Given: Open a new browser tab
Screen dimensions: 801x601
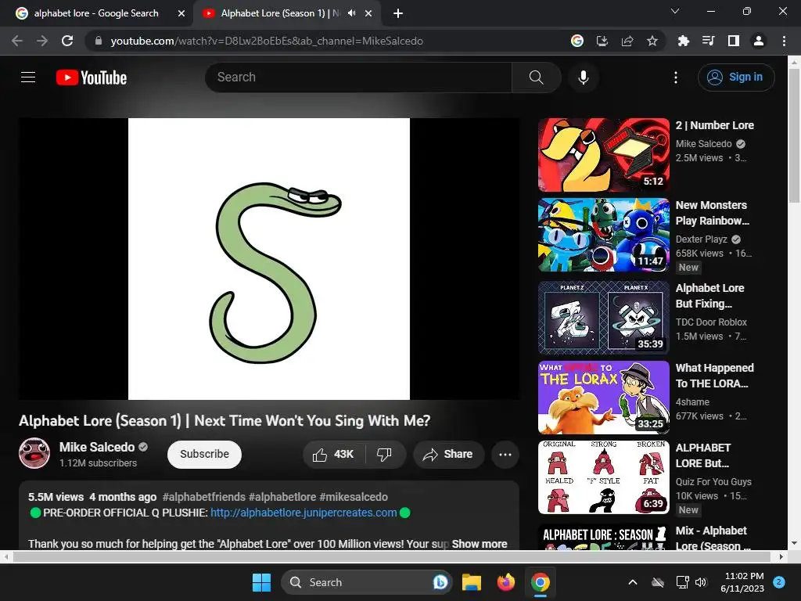Looking at the screenshot, I should (398, 13).
